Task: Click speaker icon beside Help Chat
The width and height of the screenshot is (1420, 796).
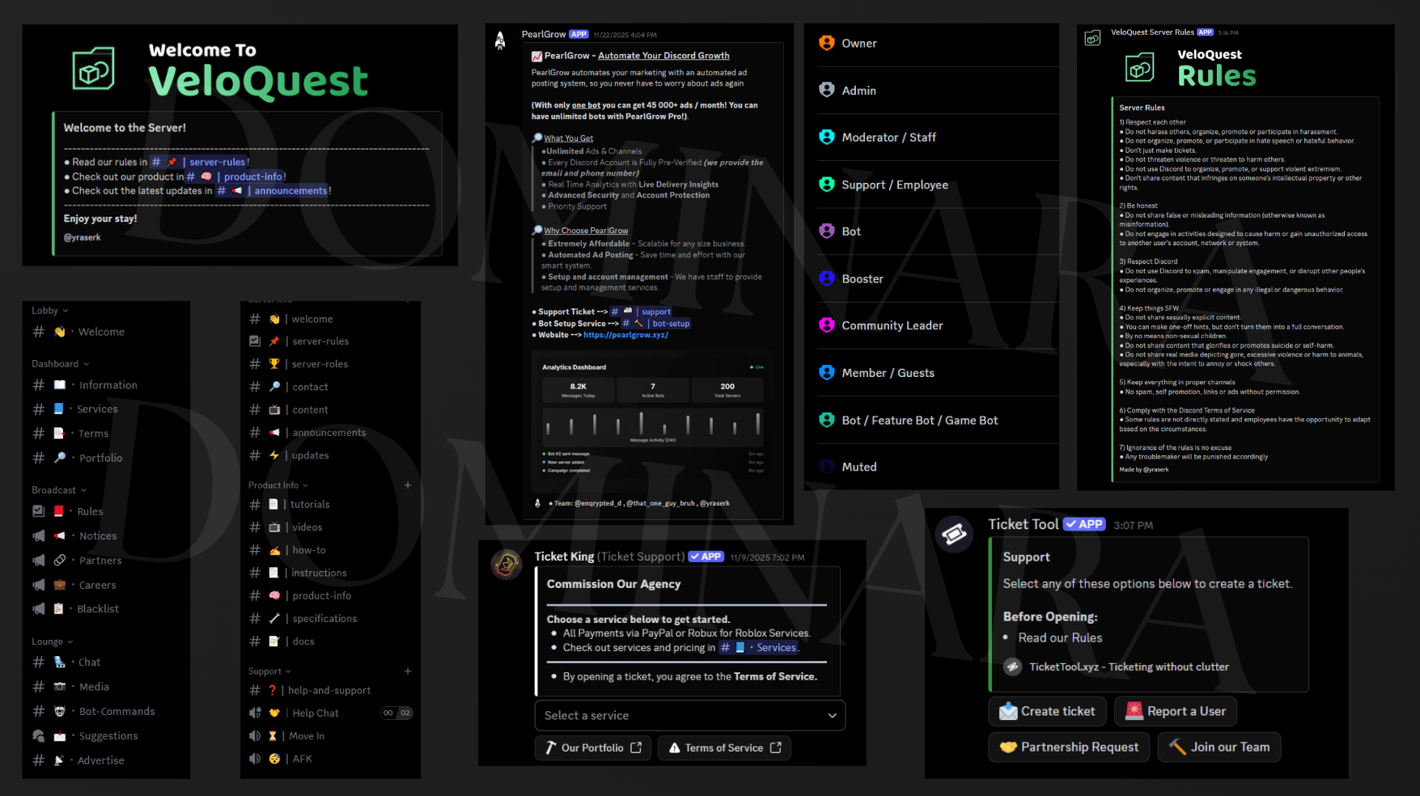Action: [255, 713]
